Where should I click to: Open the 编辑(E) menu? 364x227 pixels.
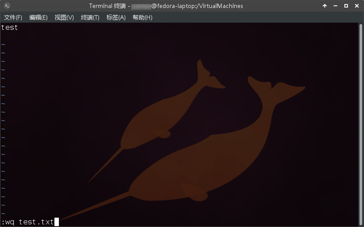(38, 17)
